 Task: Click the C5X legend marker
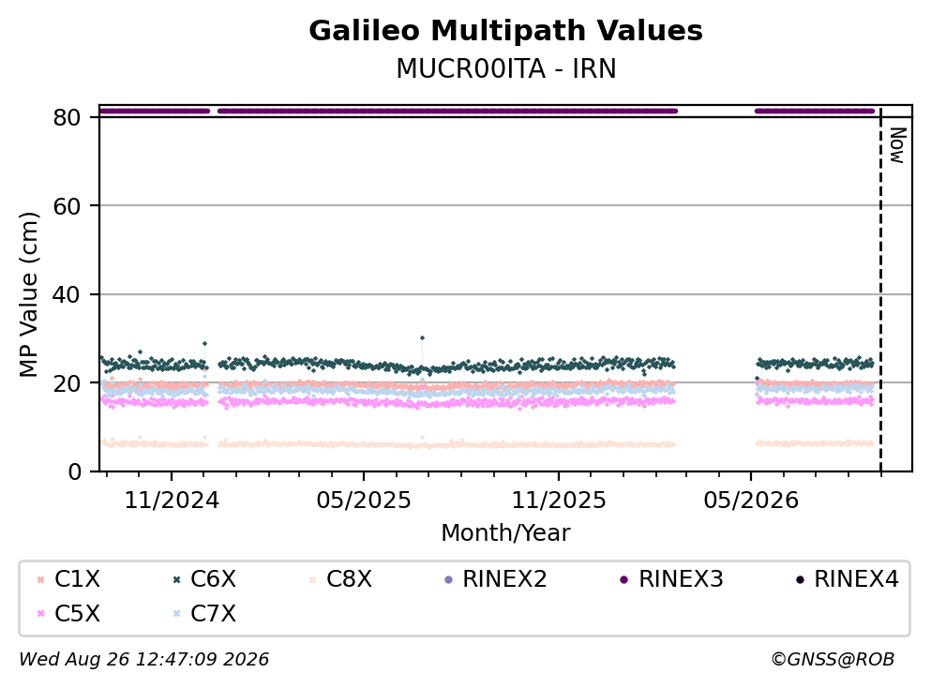(40, 614)
